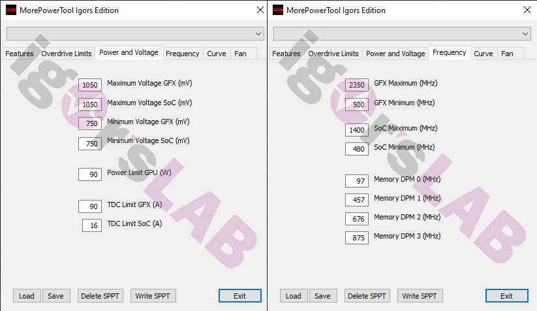Focus the Memory DPM 3 field
This screenshot has height=311, width=537.
coord(357,238)
